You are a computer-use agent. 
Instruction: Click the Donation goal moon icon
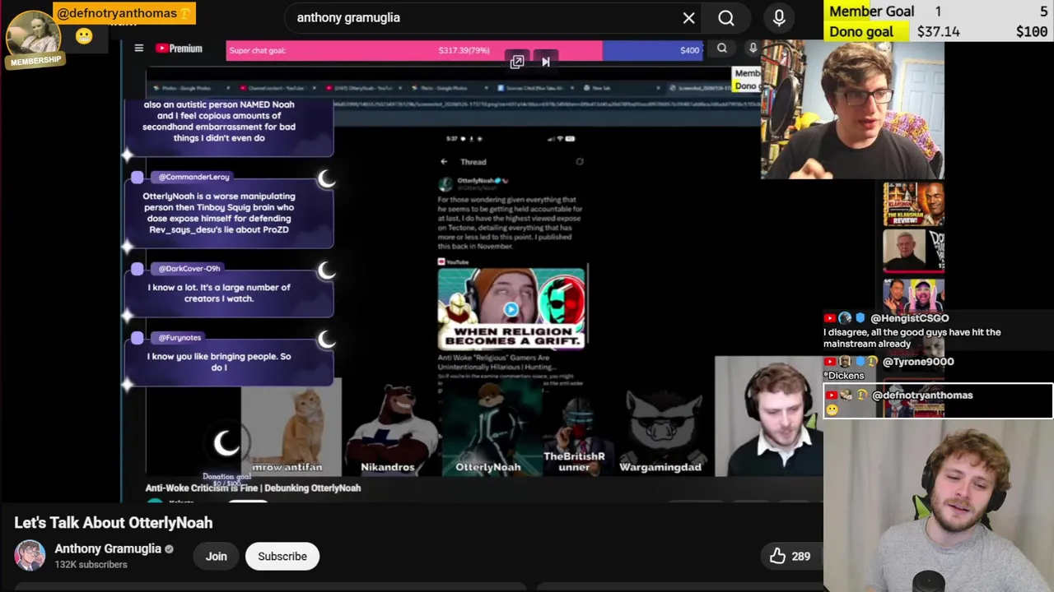(x=226, y=444)
